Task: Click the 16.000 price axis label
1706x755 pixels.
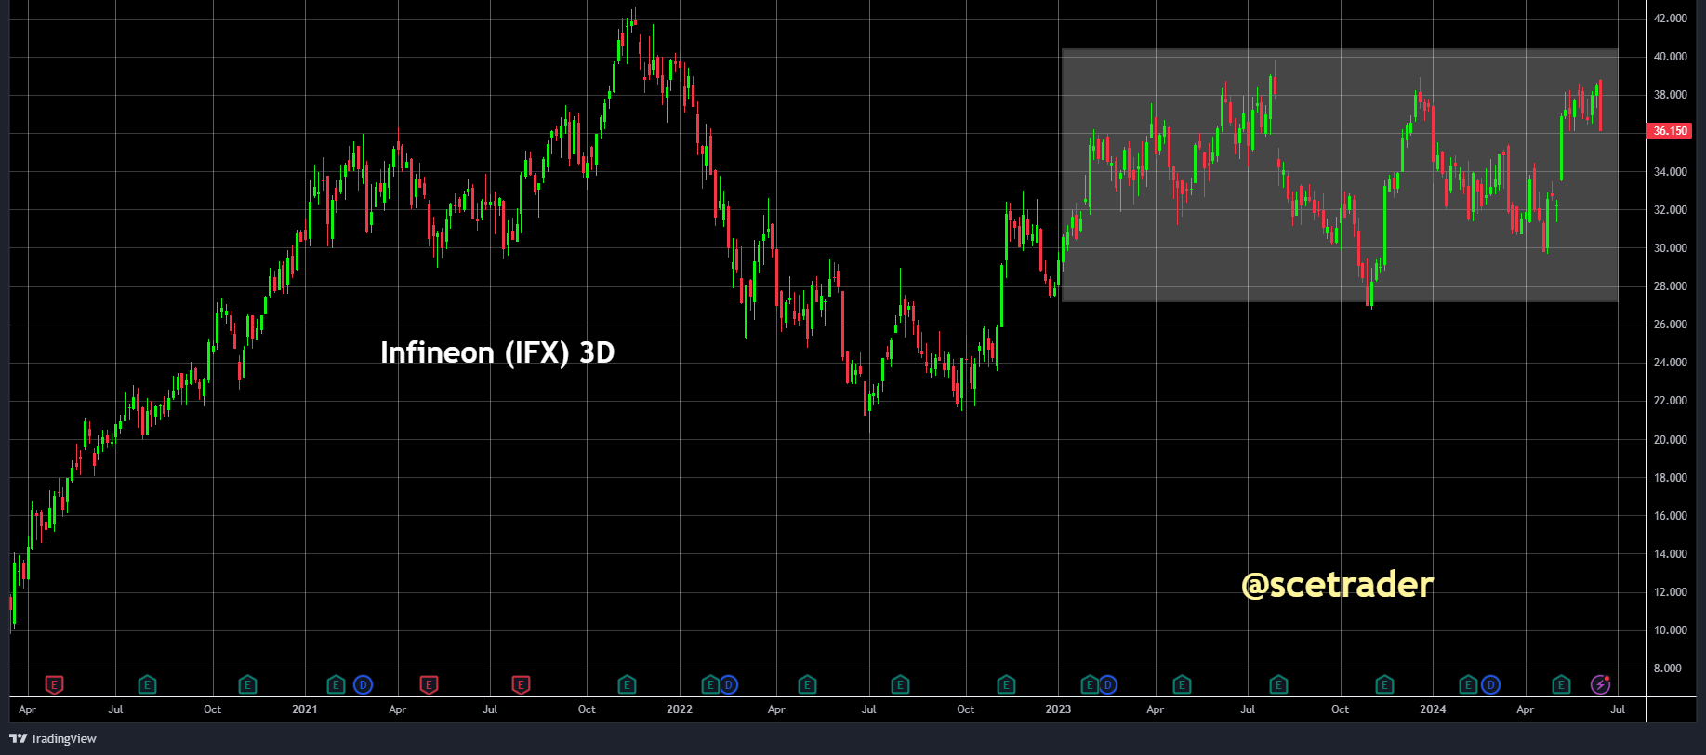Action: pos(1670,516)
